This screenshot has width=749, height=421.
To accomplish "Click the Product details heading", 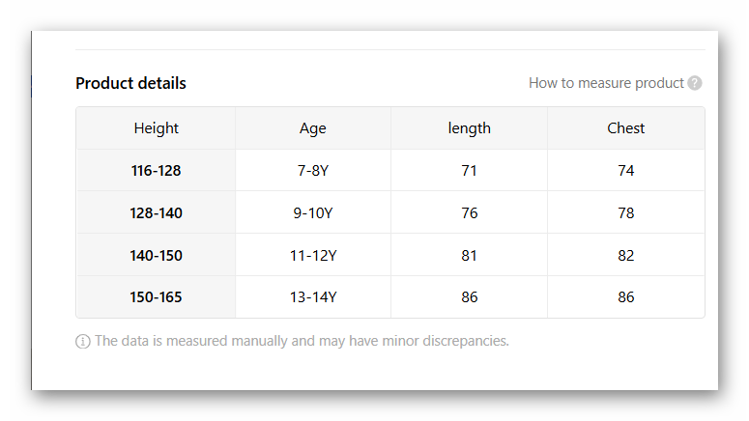I will pyautogui.click(x=130, y=83).
